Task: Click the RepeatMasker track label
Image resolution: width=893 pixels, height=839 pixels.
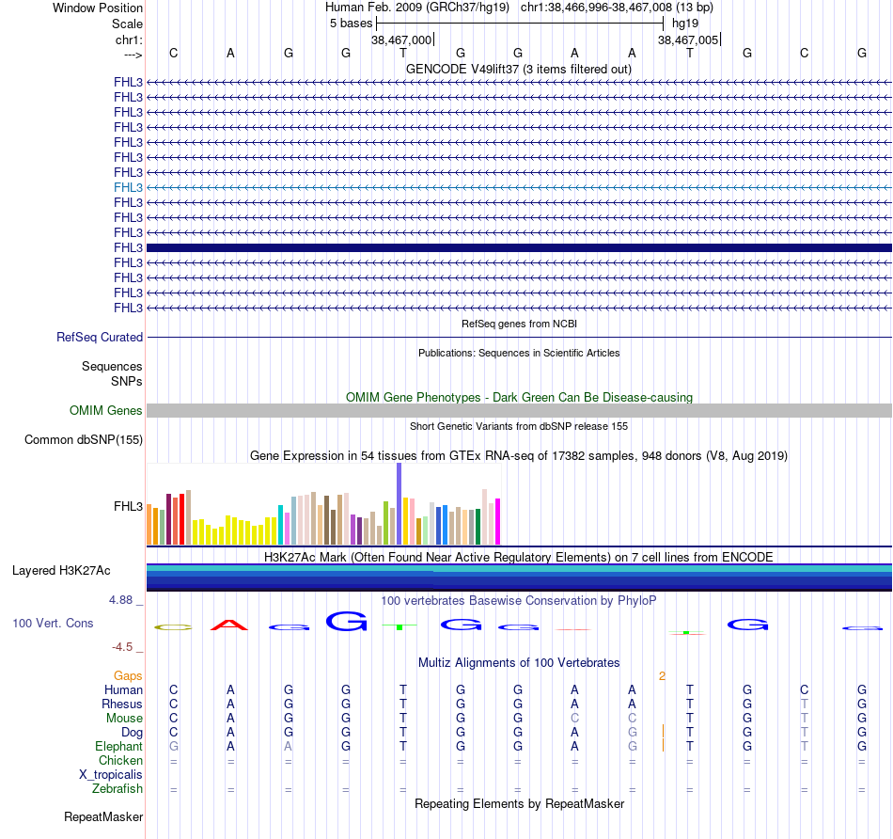Action: click(x=103, y=816)
